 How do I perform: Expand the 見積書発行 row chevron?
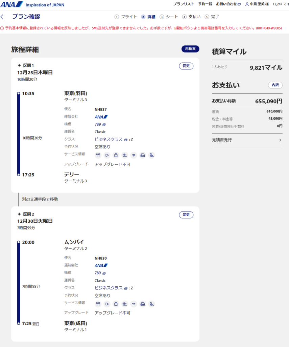click(280, 140)
